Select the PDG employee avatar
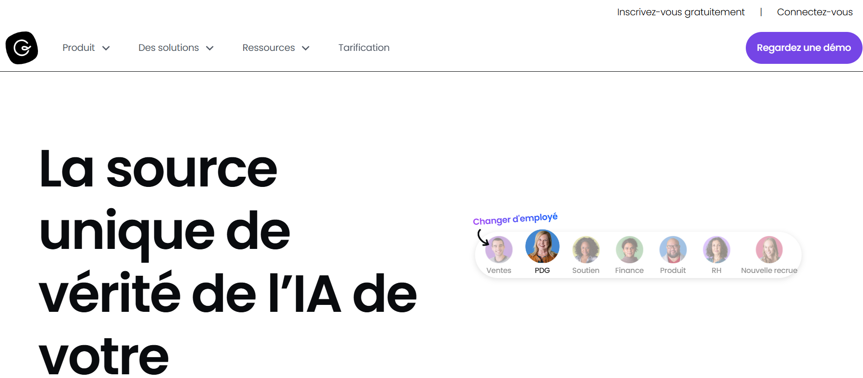 (542, 246)
